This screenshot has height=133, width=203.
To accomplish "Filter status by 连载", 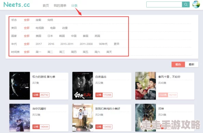I will tap(38, 20).
